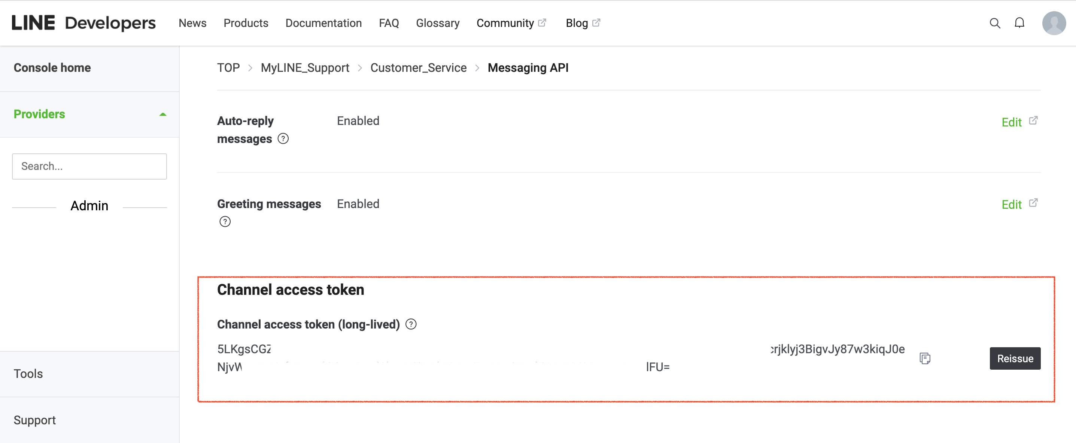This screenshot has width=1076, height=443.
Task: Open the Tools sidebar section
Action: coord(28,374)
